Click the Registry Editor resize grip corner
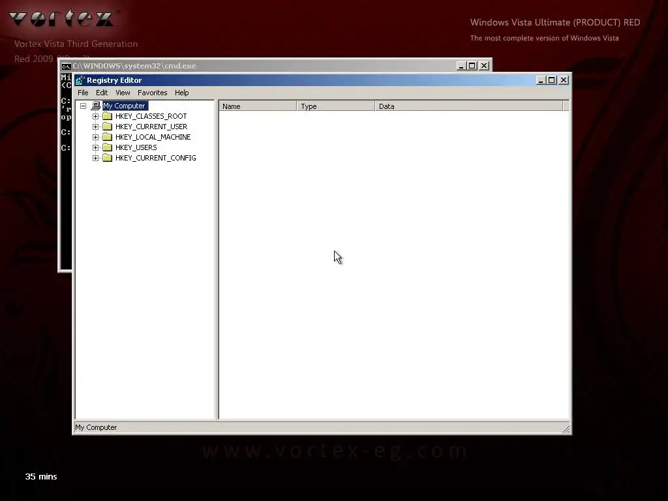 [566, 429]
